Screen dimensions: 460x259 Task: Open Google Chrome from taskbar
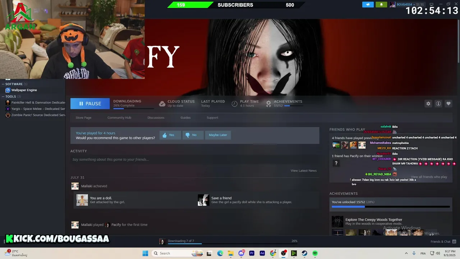273,253
